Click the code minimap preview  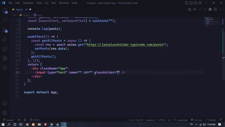click(x=213, y=22)
